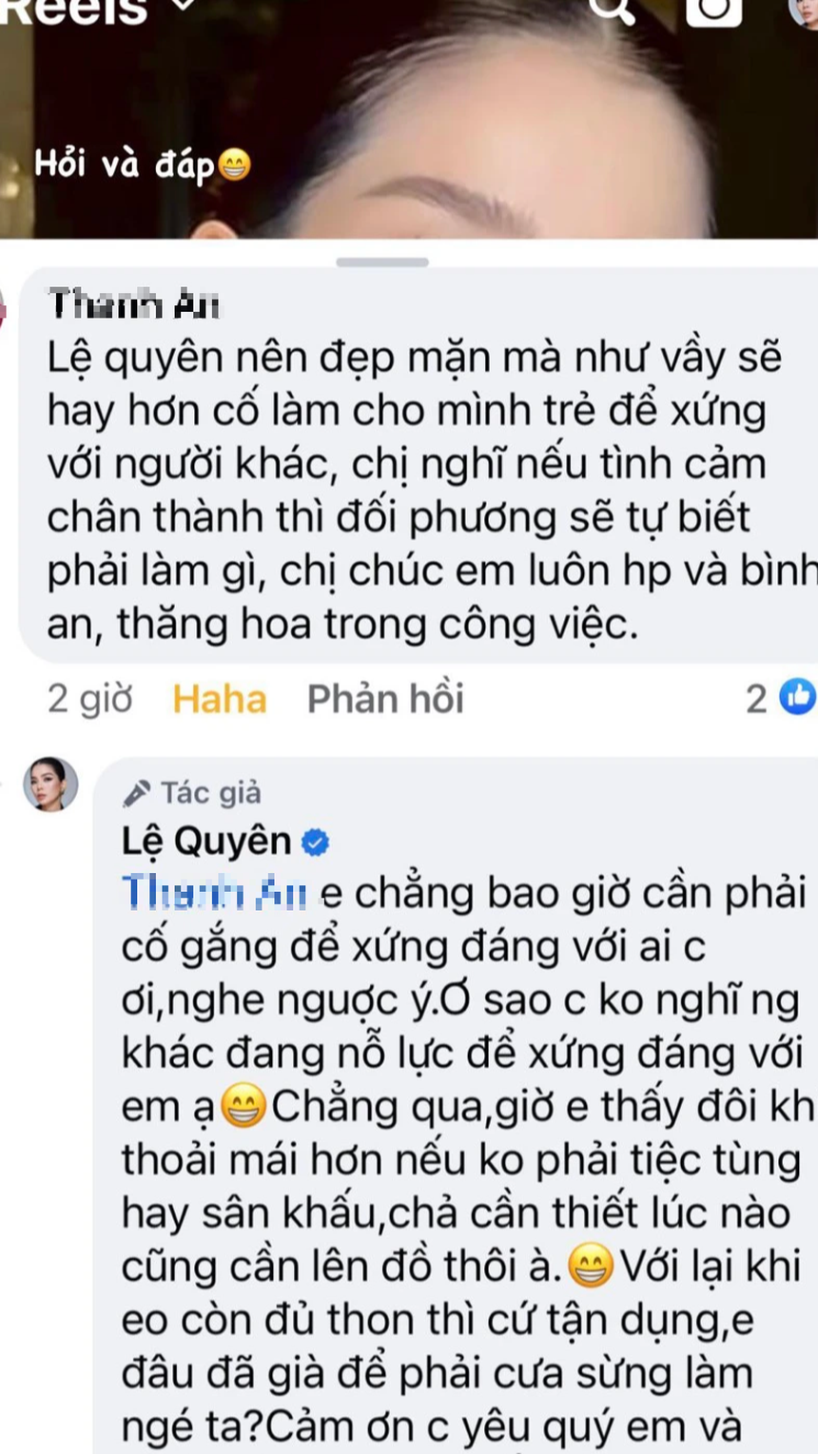Tap the comment sheet drag handle
This screenshot has height=1454, width=818.
click(382, 262)
